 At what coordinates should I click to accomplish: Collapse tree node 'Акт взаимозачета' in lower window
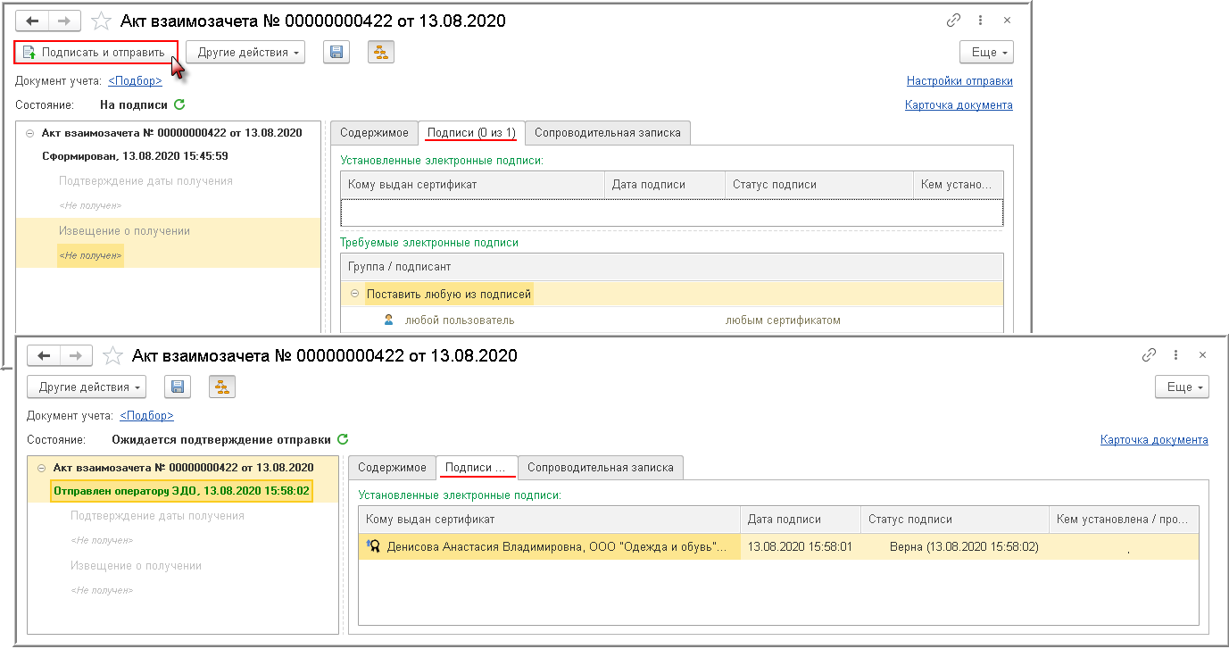tap(42, 468)
